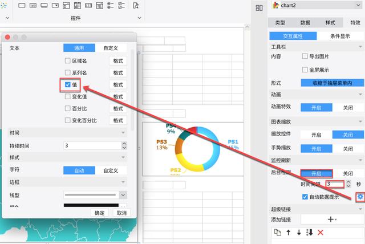Collapse the 时间 section in dialog
Screen dimensions: 365x244
pyautogui.click(x=123, y=133)
